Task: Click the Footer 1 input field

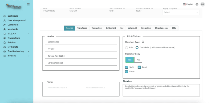Action: click(x=62, y=88)
